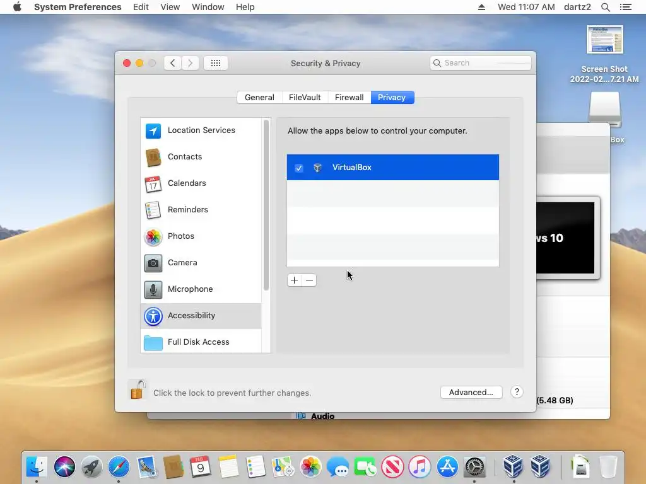
Task: Open Maps from the Dock
Action: tap(283, 467)
